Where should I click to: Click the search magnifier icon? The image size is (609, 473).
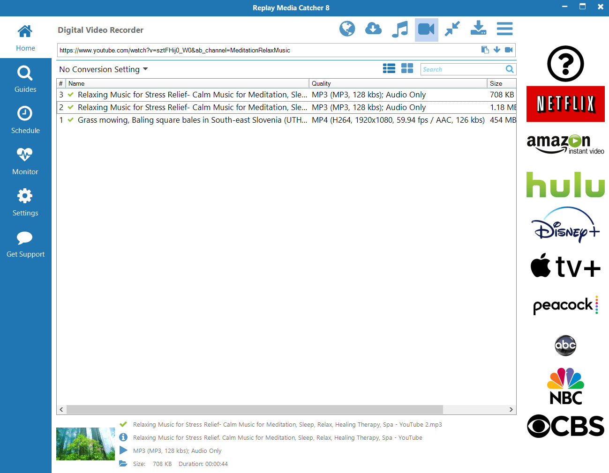tap(510, 69)
